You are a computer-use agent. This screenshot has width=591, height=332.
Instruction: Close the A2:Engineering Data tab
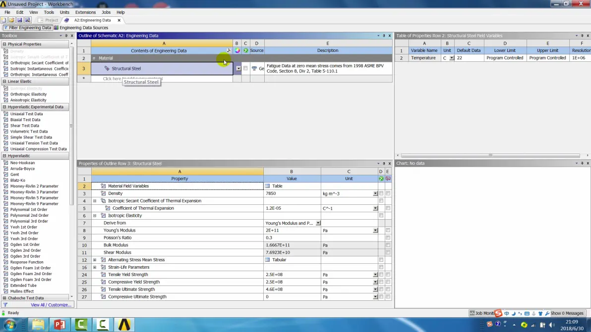(119, 20)
